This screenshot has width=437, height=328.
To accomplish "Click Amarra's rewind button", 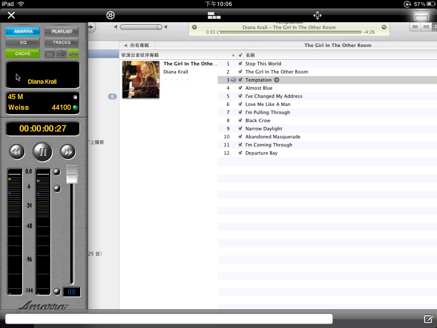I will point(17,152).
